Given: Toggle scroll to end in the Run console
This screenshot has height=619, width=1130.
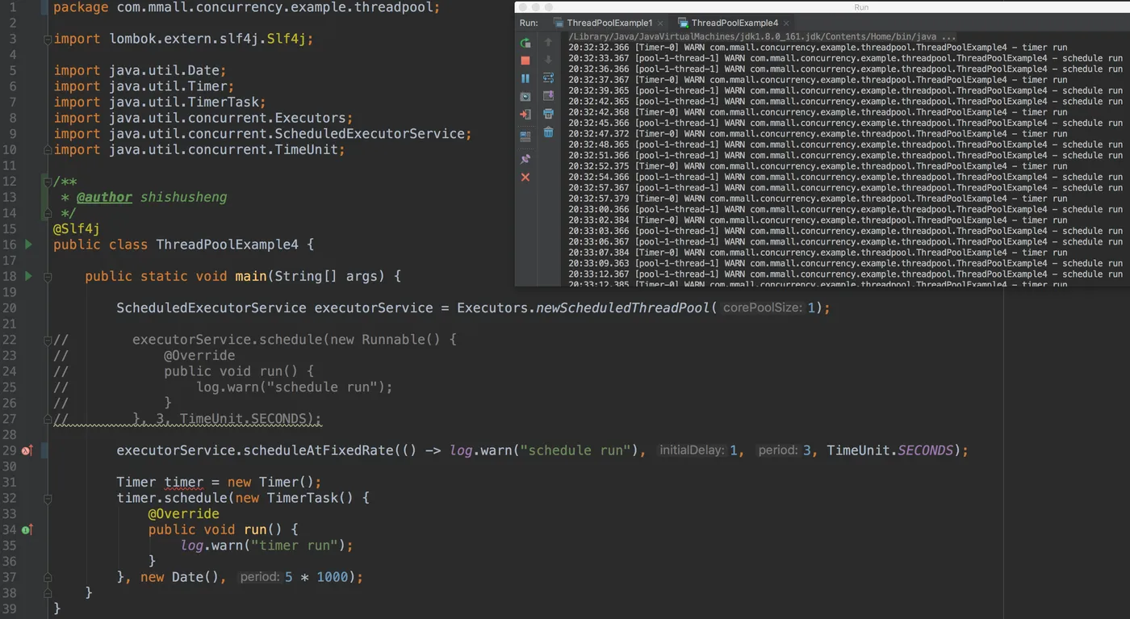Looking at the screenshot, I should (548, 96).
